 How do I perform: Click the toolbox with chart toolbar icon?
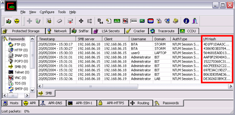159,21
